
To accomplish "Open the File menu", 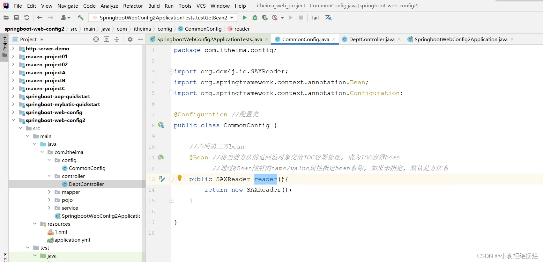I will [x=18, y=6].
